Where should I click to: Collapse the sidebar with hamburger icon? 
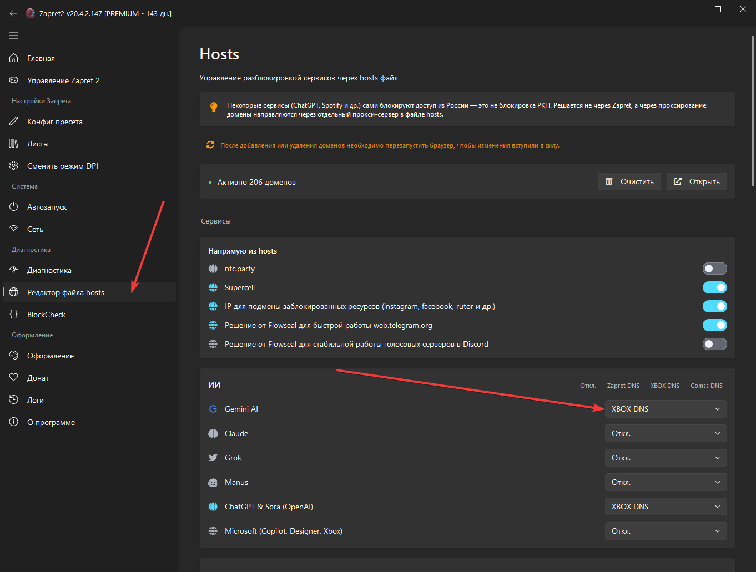coord(14,36)
